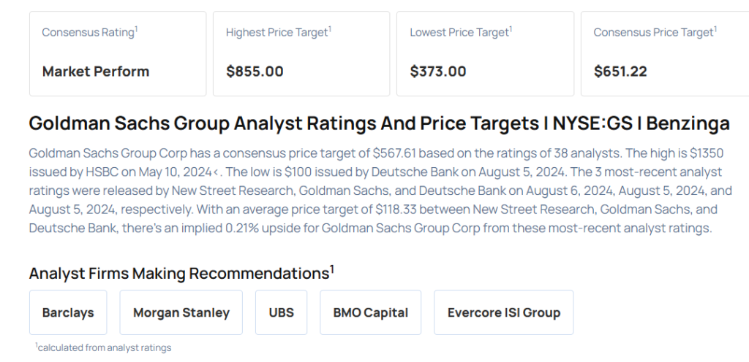The image size is (749, 362).
Task: Click the Analyst Firms Making Recommendations heading
Action: click(x=178, y=274)
